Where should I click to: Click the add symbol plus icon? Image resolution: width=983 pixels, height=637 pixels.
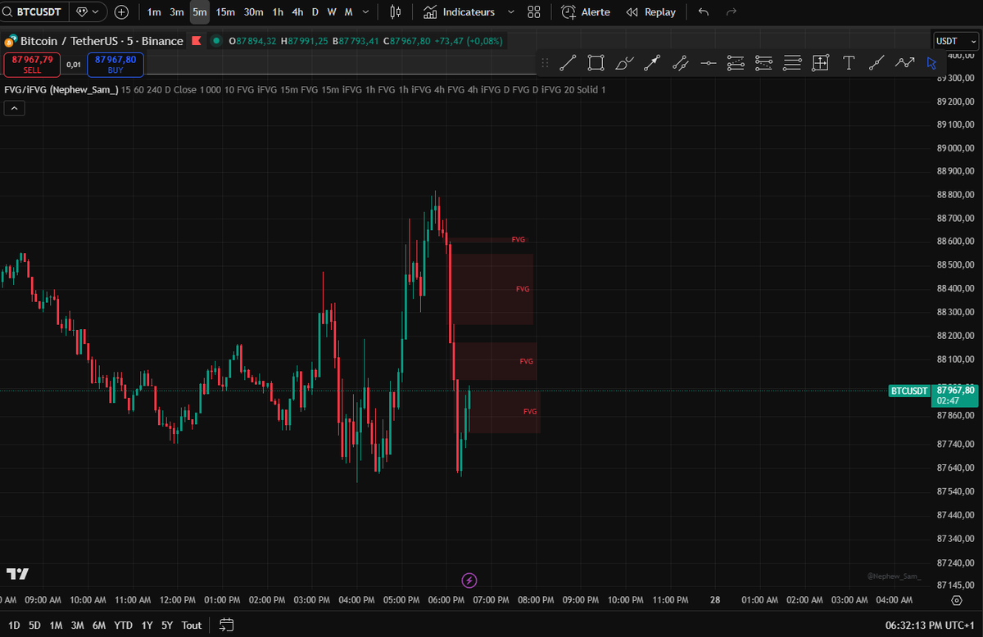[122, 12]
